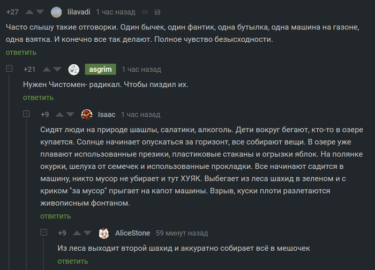The image size is (375, 270).
Task: Click Isaac's avatar picture
Action: (x=87, y=115)
